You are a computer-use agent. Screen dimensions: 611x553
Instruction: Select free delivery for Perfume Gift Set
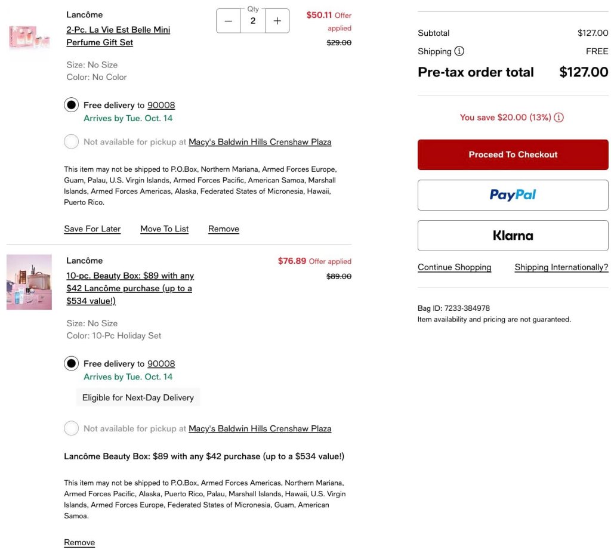[x=72, y=105]
